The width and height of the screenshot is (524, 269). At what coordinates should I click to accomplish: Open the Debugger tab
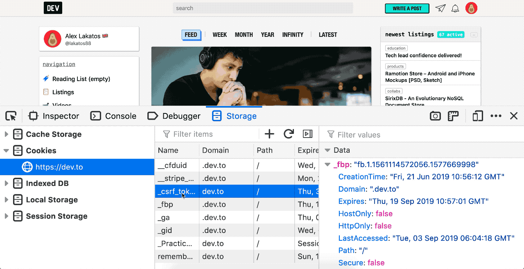[174, 116]
